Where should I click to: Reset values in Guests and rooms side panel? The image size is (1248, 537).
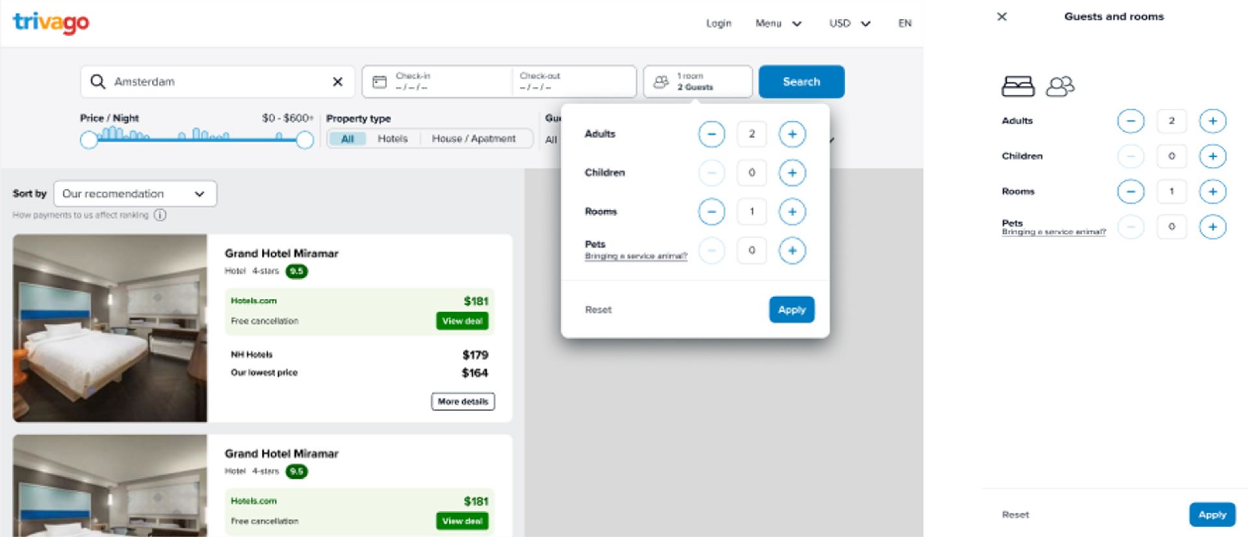[1015, 515]
